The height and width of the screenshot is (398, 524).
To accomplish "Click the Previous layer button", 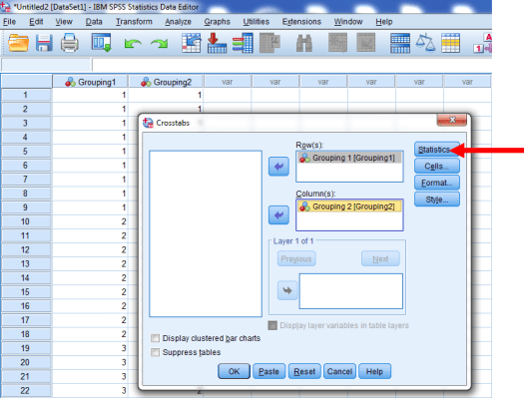I will coord(296,258).
